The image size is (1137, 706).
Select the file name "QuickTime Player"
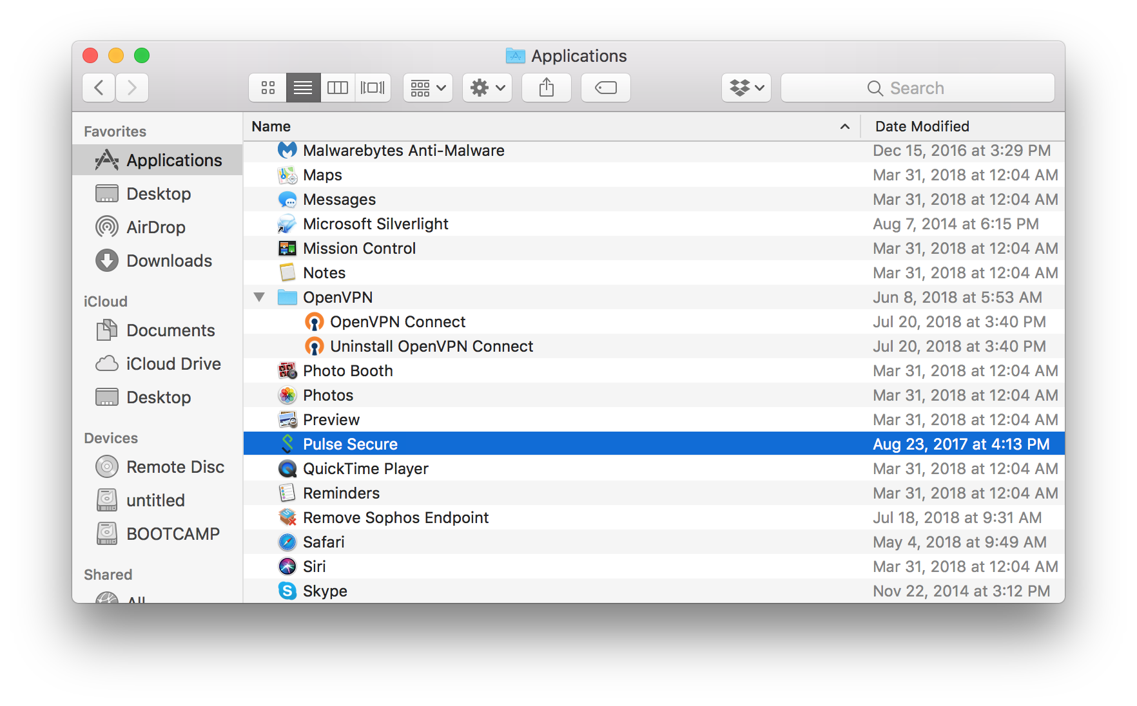click(x=366, y=469)
